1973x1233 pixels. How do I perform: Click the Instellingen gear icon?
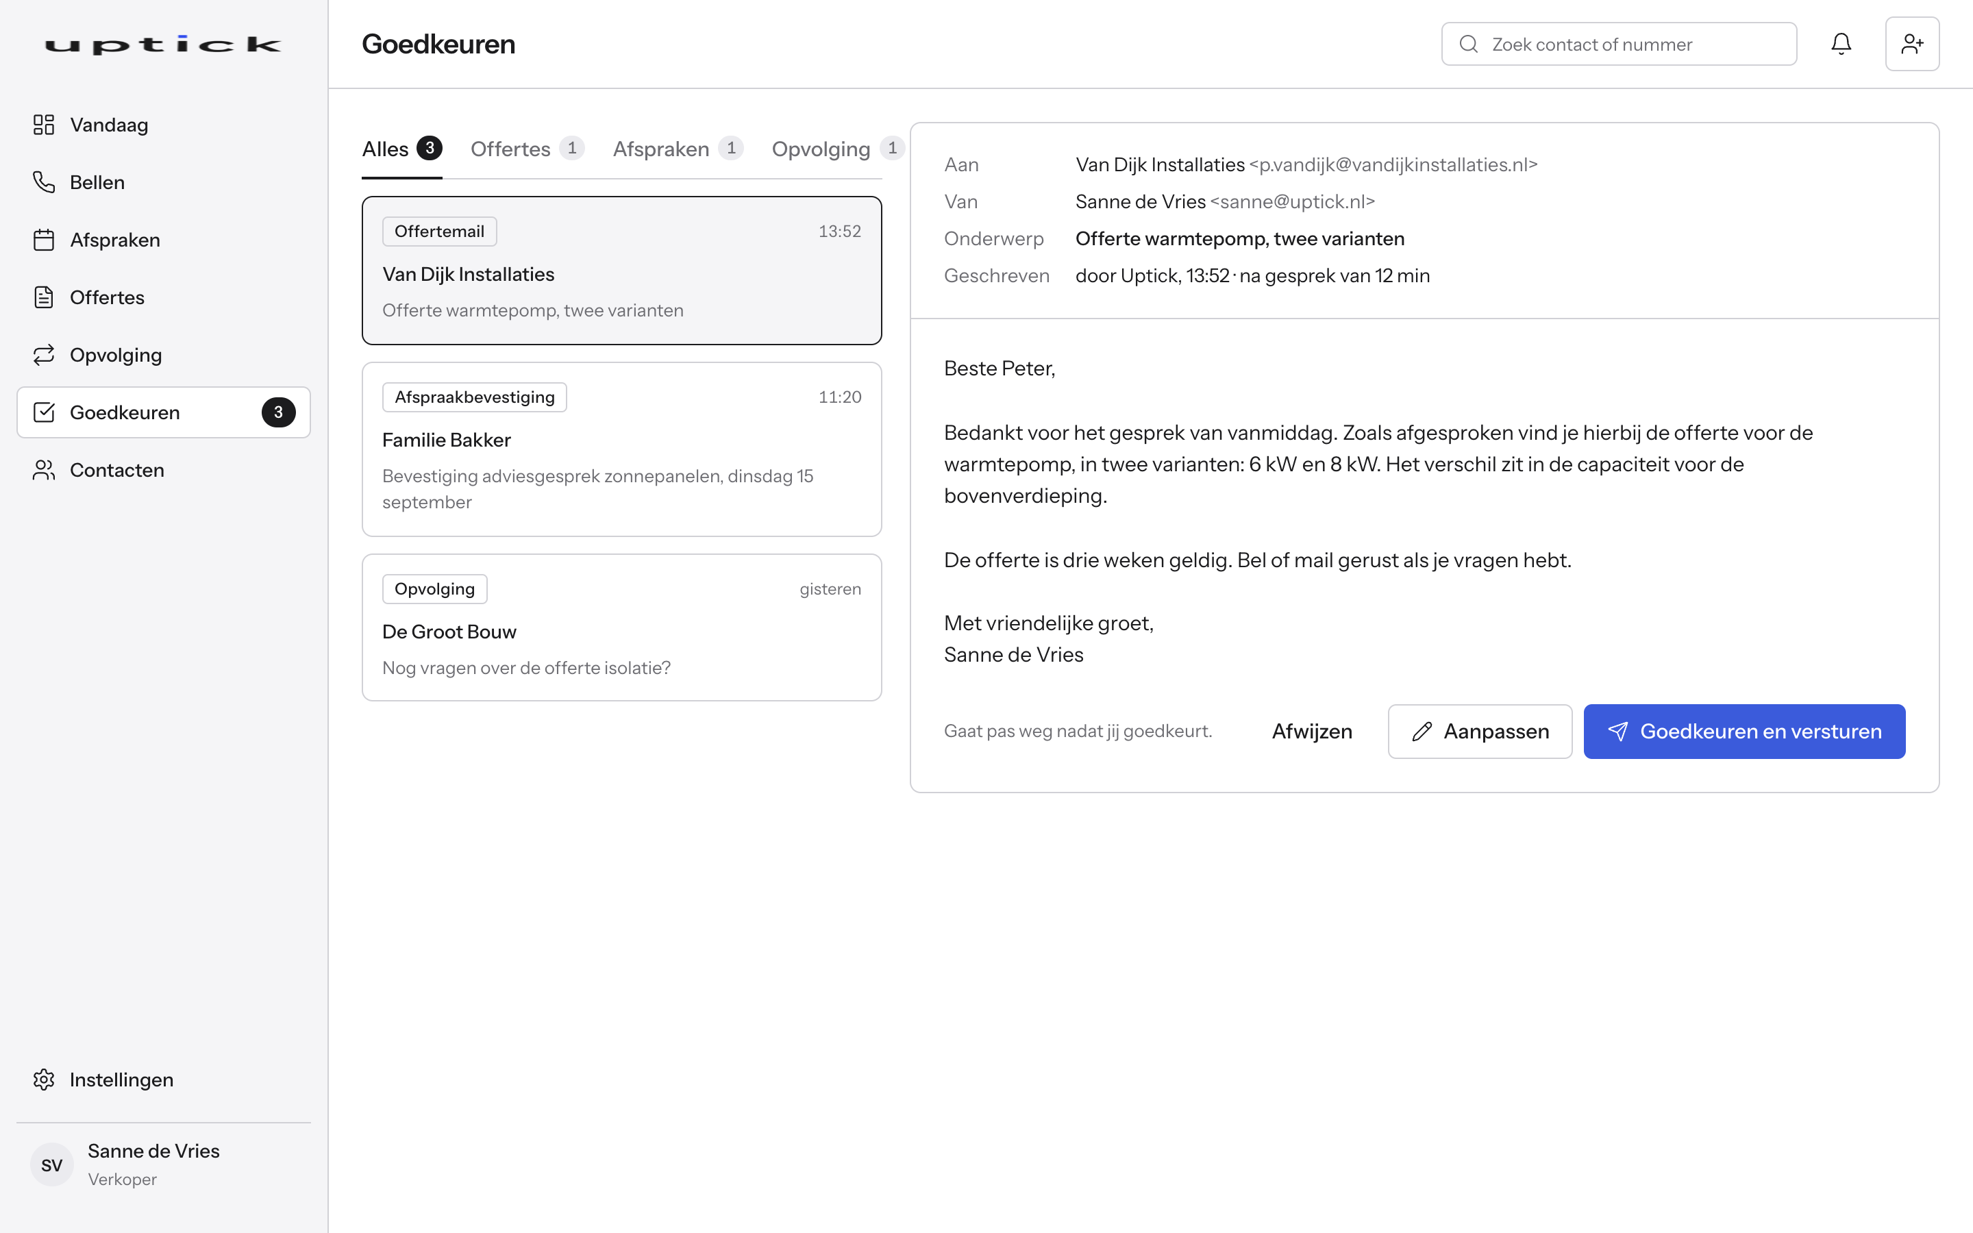point(44,1080)
